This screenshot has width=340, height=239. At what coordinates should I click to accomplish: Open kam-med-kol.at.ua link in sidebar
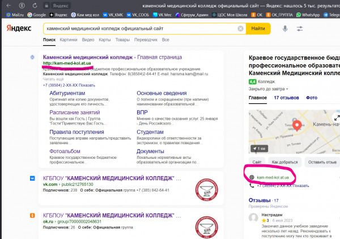point(273,177)
